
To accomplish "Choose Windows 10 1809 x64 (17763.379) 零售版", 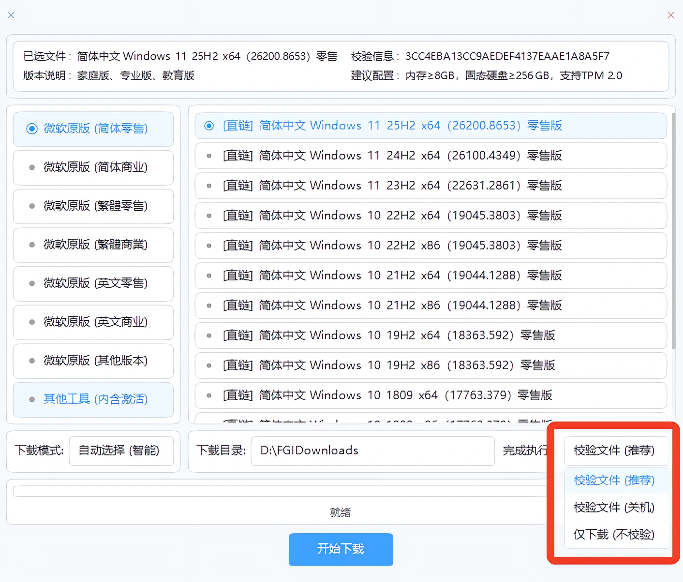I will click(x=431, y=395).
